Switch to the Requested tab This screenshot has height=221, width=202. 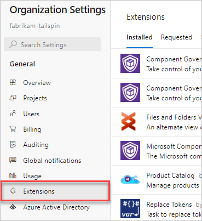point(176,37)
